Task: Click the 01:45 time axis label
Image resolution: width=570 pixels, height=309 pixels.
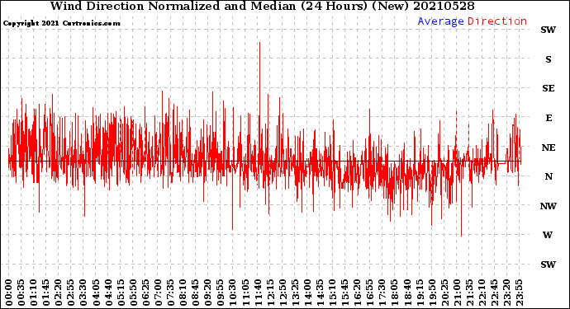Action: point(46,293)
